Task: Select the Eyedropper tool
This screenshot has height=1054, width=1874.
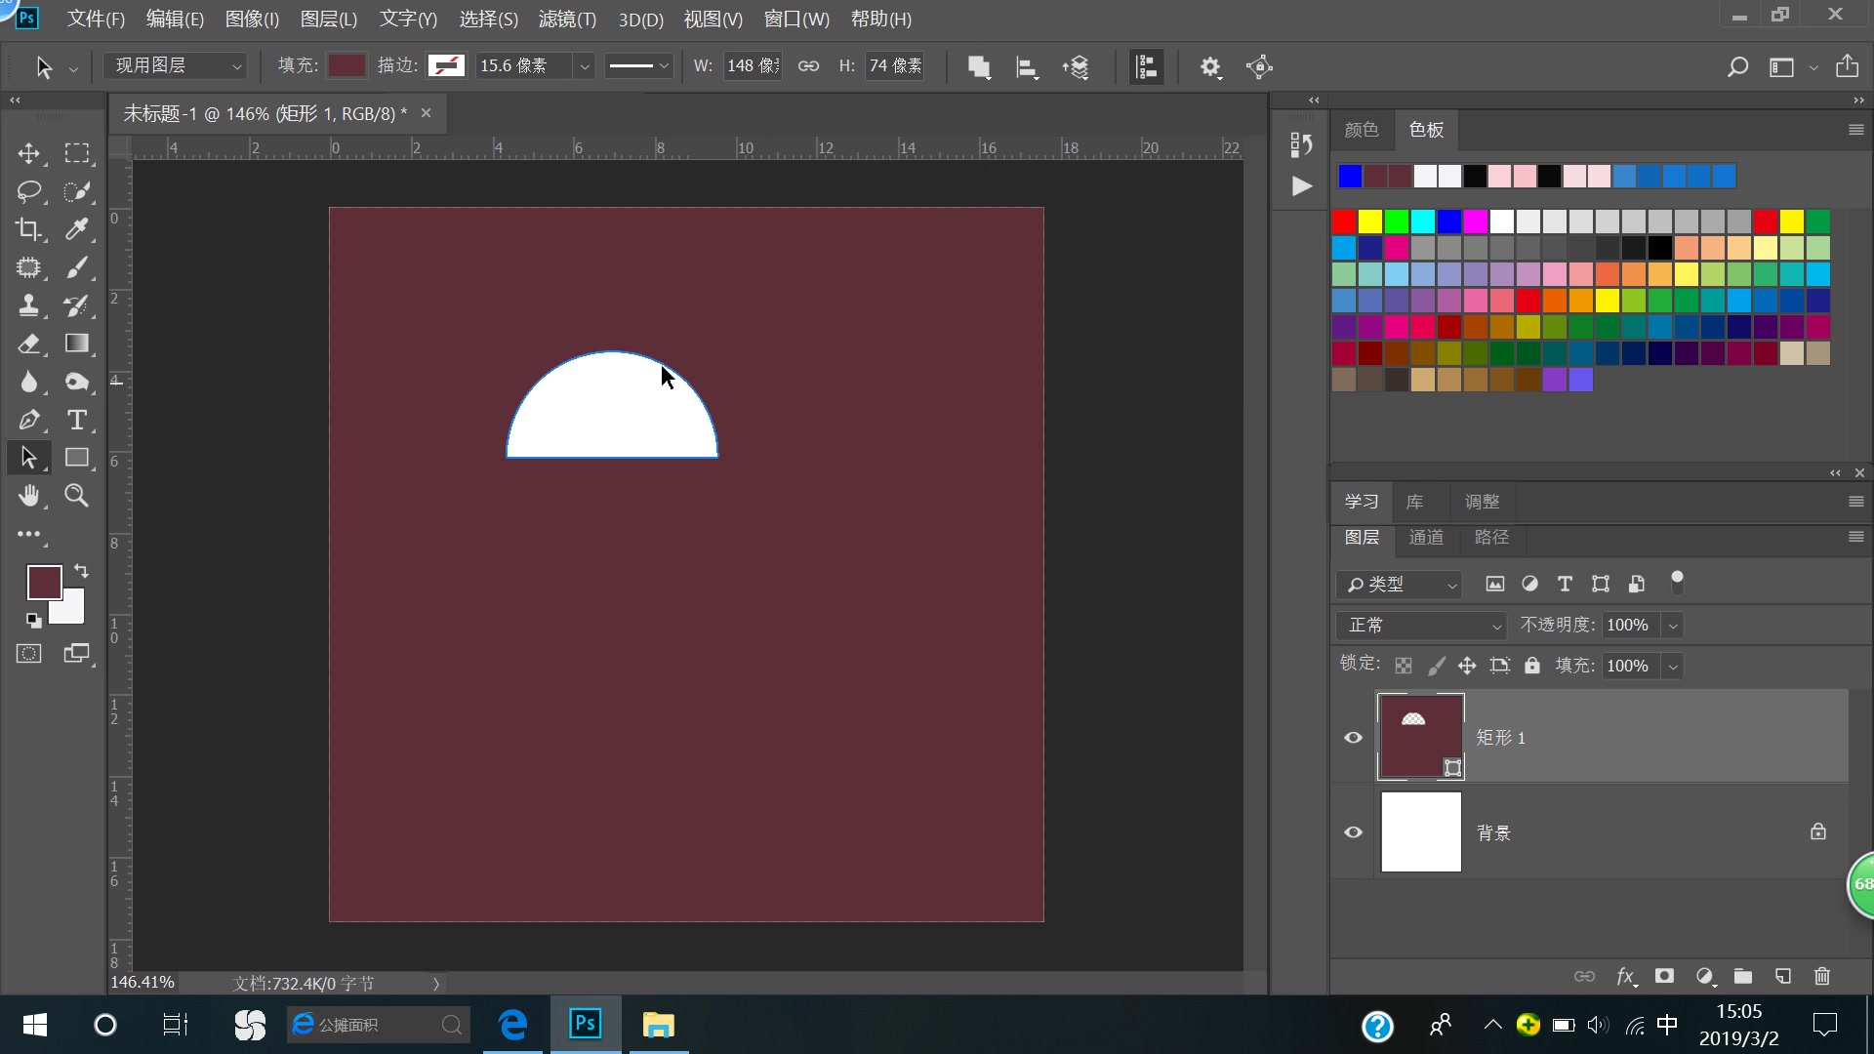Action: [77, 229]
